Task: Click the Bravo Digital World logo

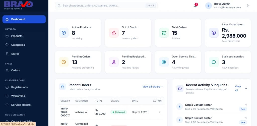Action: click(19, 6)
